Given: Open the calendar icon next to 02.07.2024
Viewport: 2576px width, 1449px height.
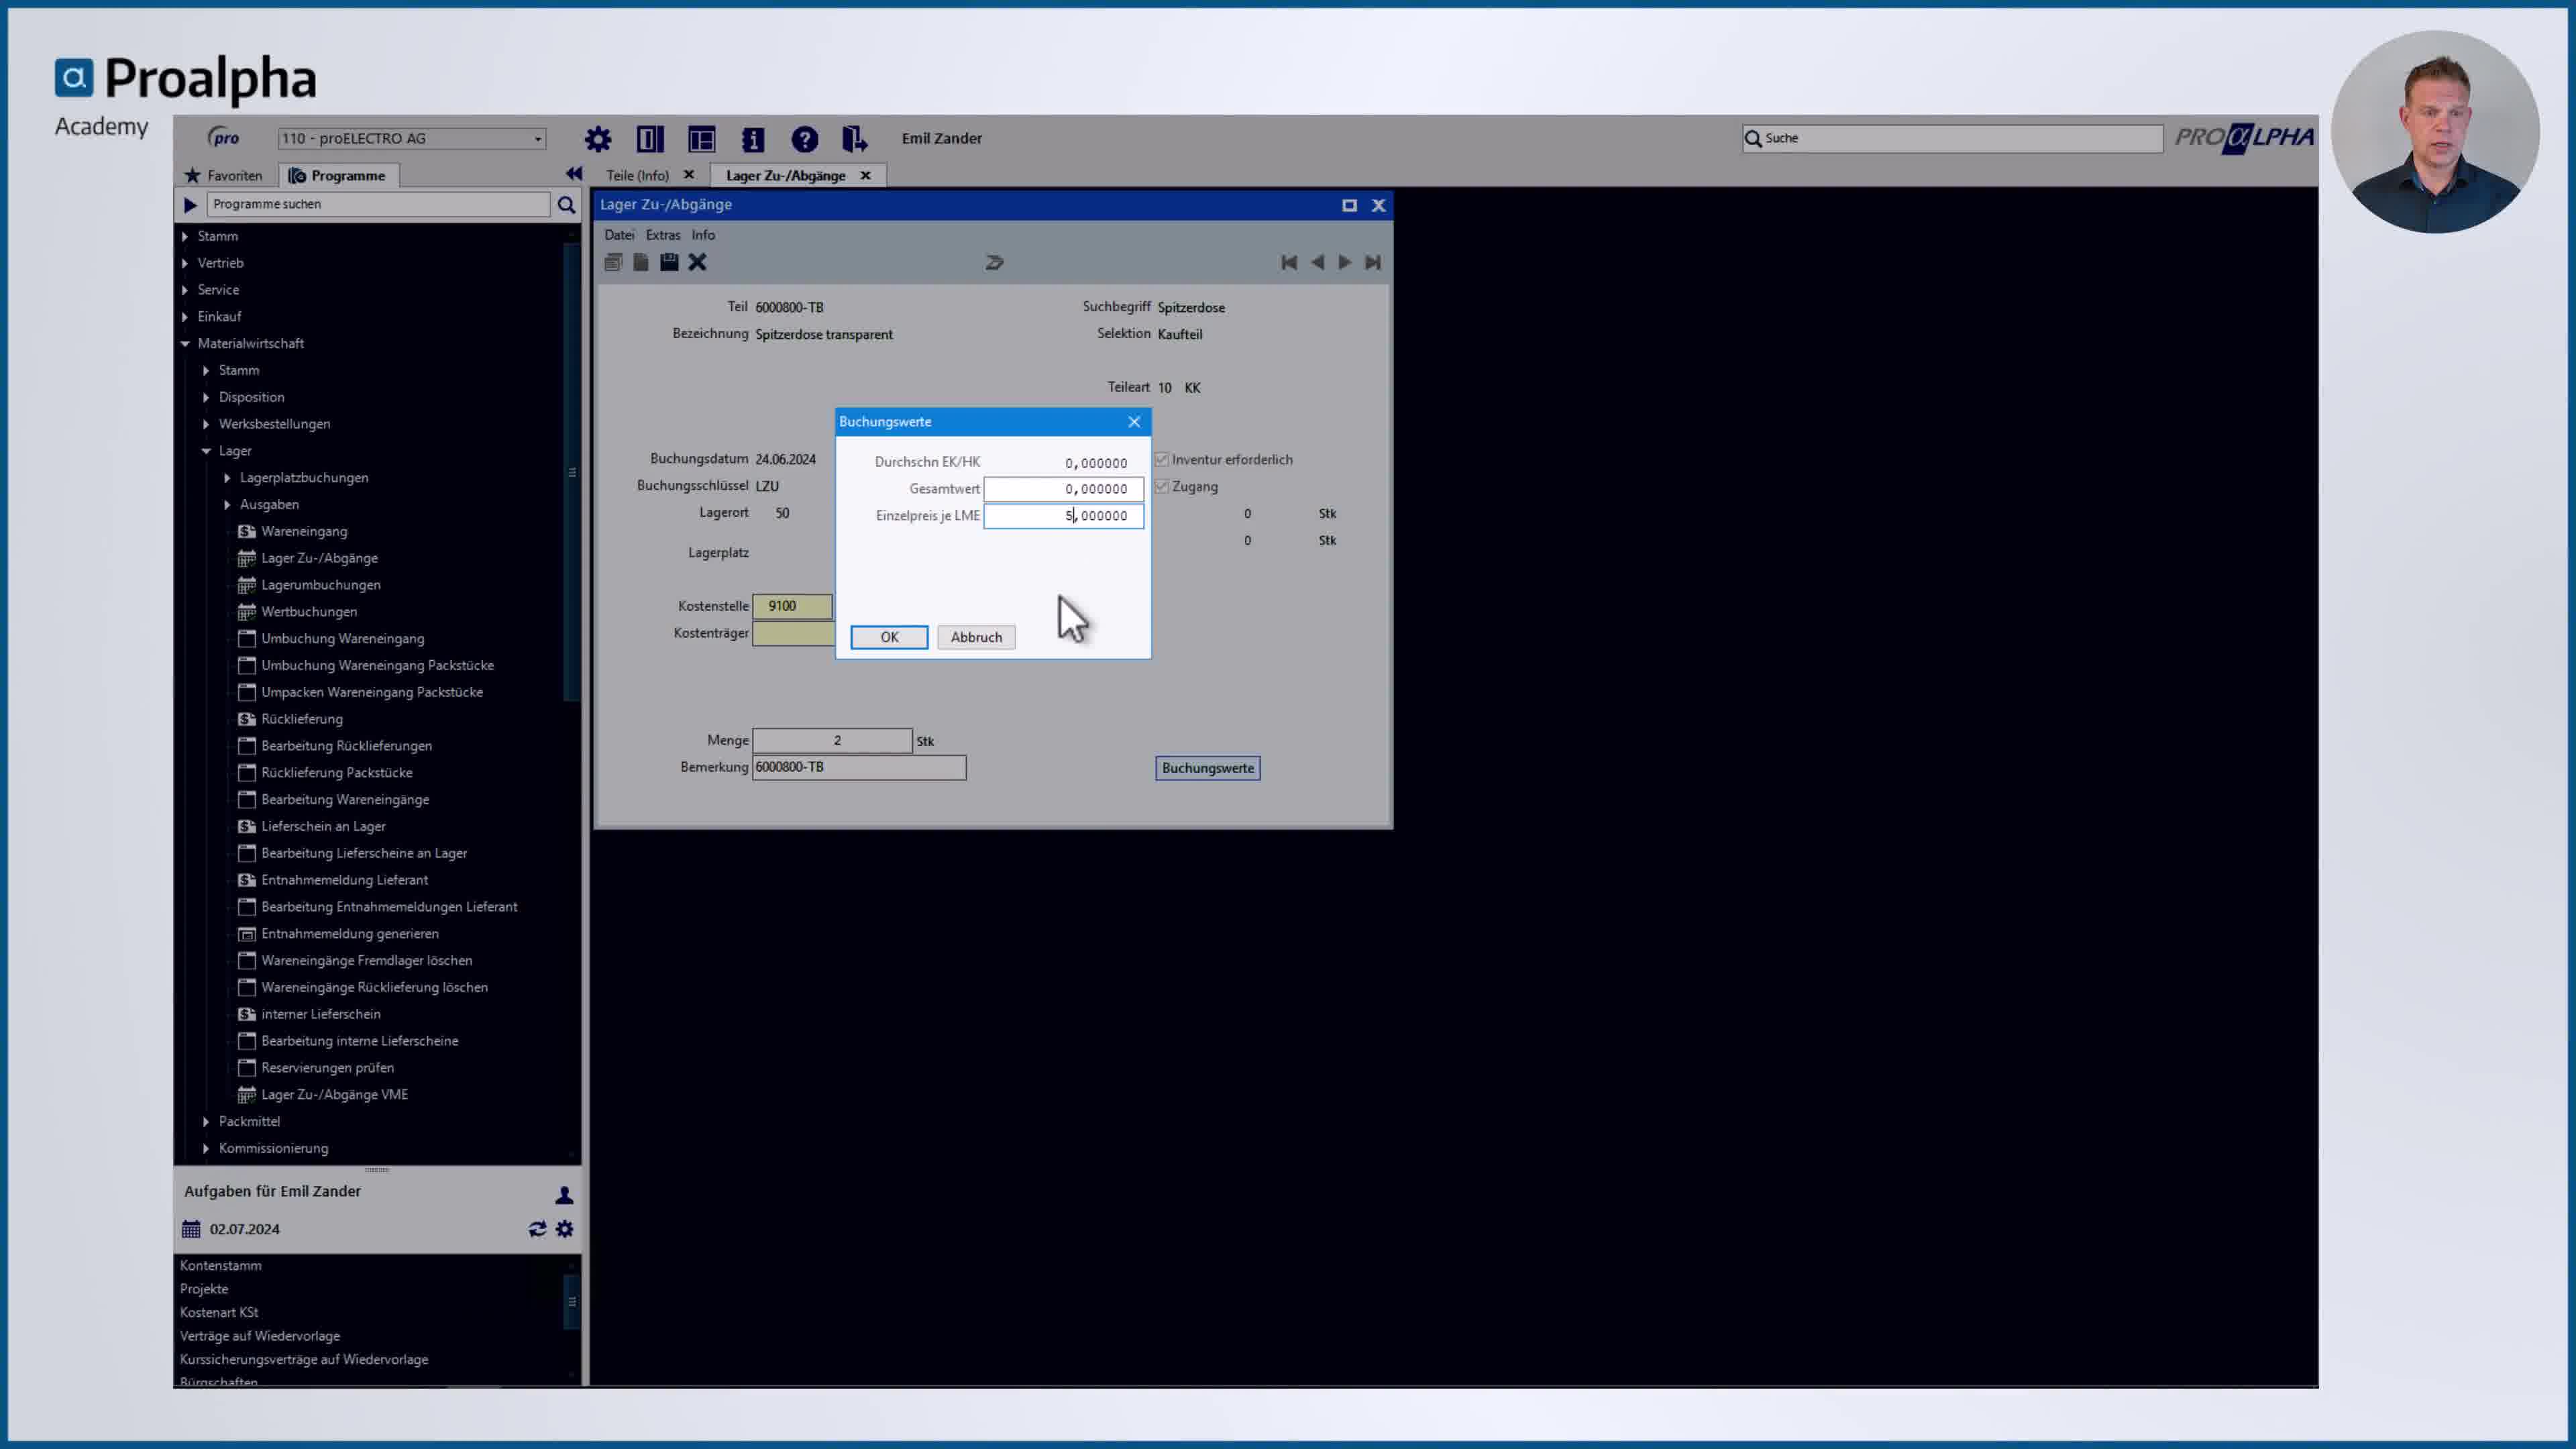Looking at the screenshot, I should 191,1229.
